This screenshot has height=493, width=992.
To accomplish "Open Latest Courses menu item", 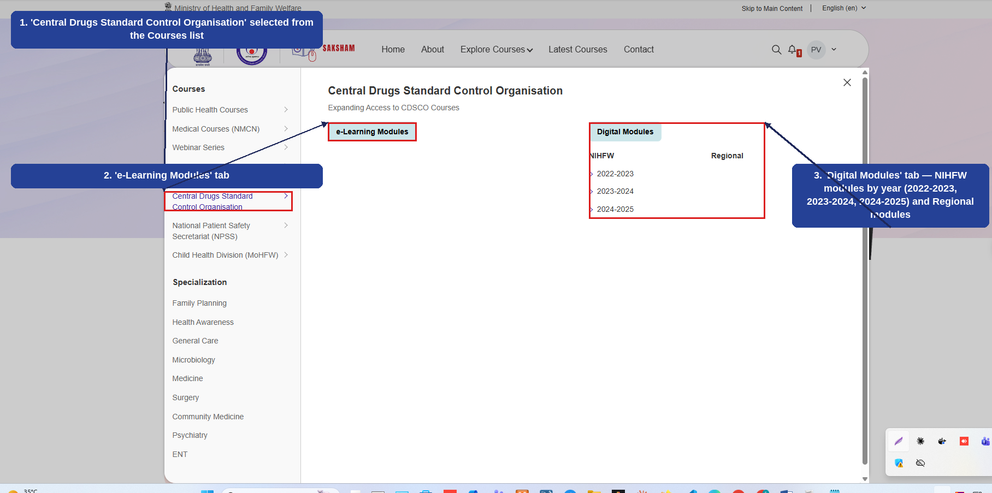I will tap(578, 50).
